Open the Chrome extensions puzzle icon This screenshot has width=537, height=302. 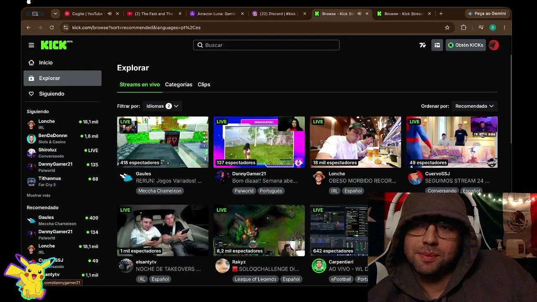click(x=464, y=28)
